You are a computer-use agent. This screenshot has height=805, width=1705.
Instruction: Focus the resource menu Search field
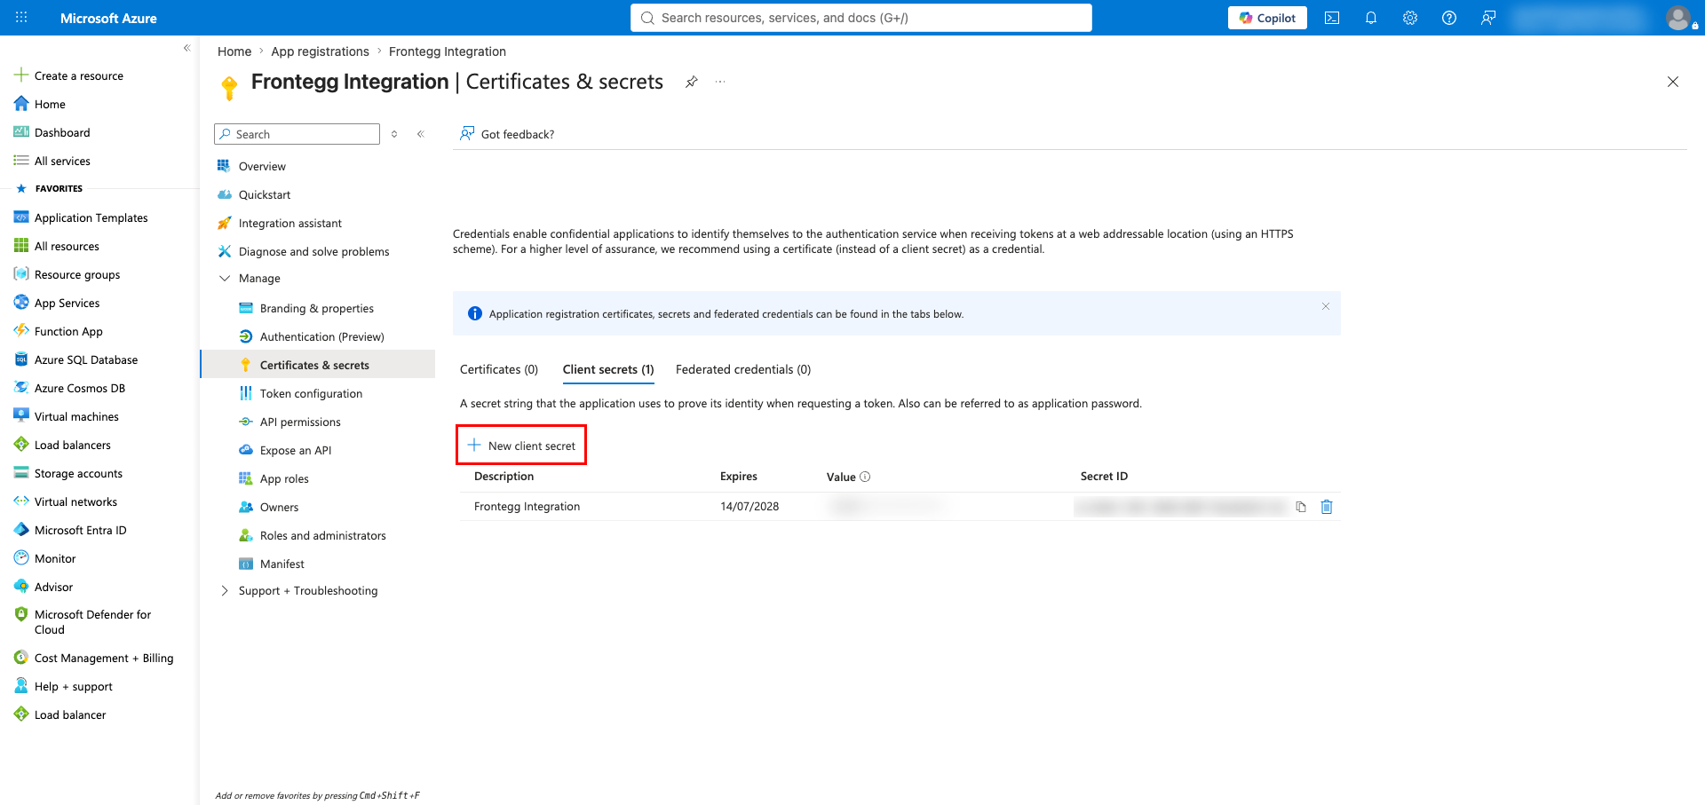[297, 134]
